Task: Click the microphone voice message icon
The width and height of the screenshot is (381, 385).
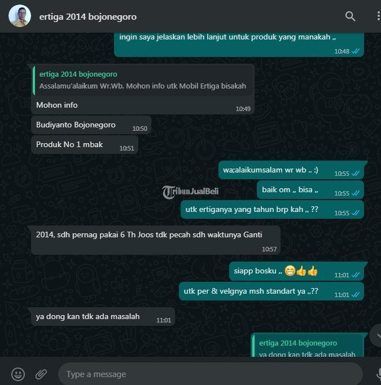Action: tap(378, 374)
